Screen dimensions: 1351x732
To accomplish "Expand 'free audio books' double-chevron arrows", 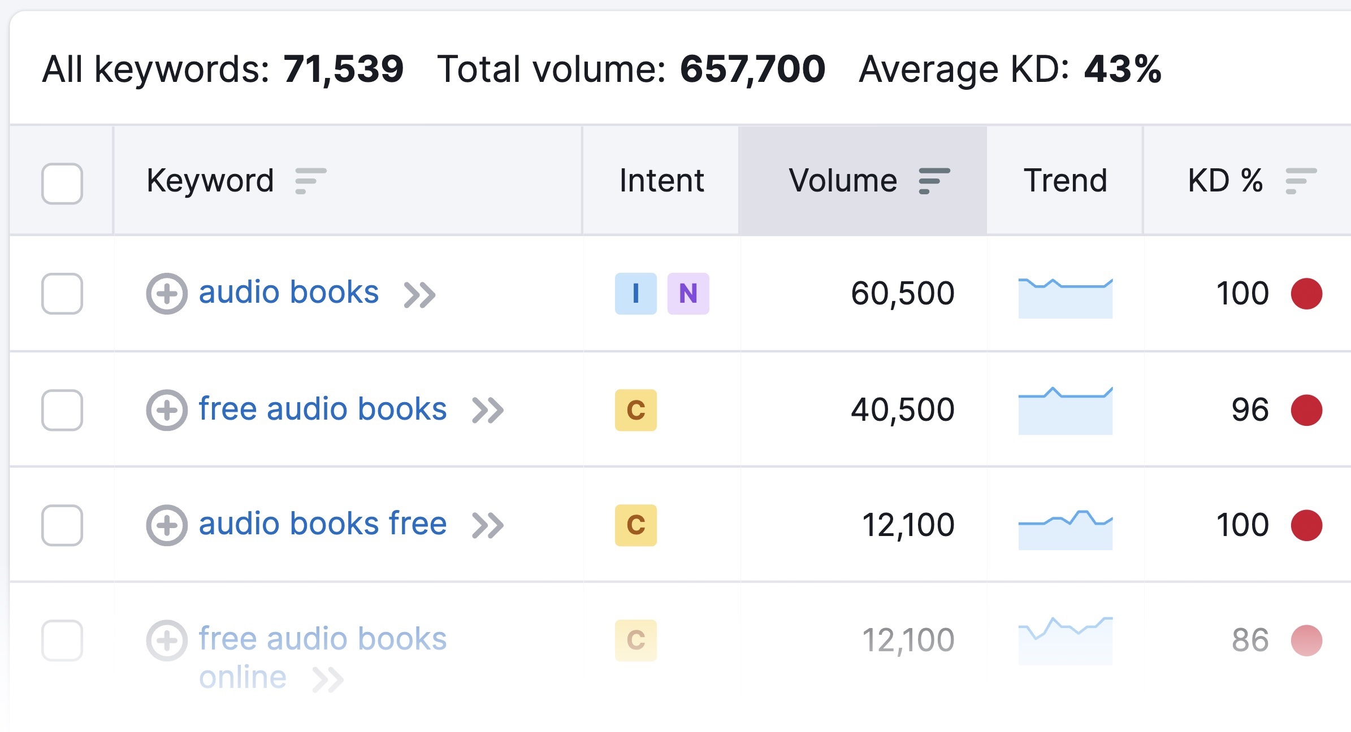I will (x=488, y=411).
